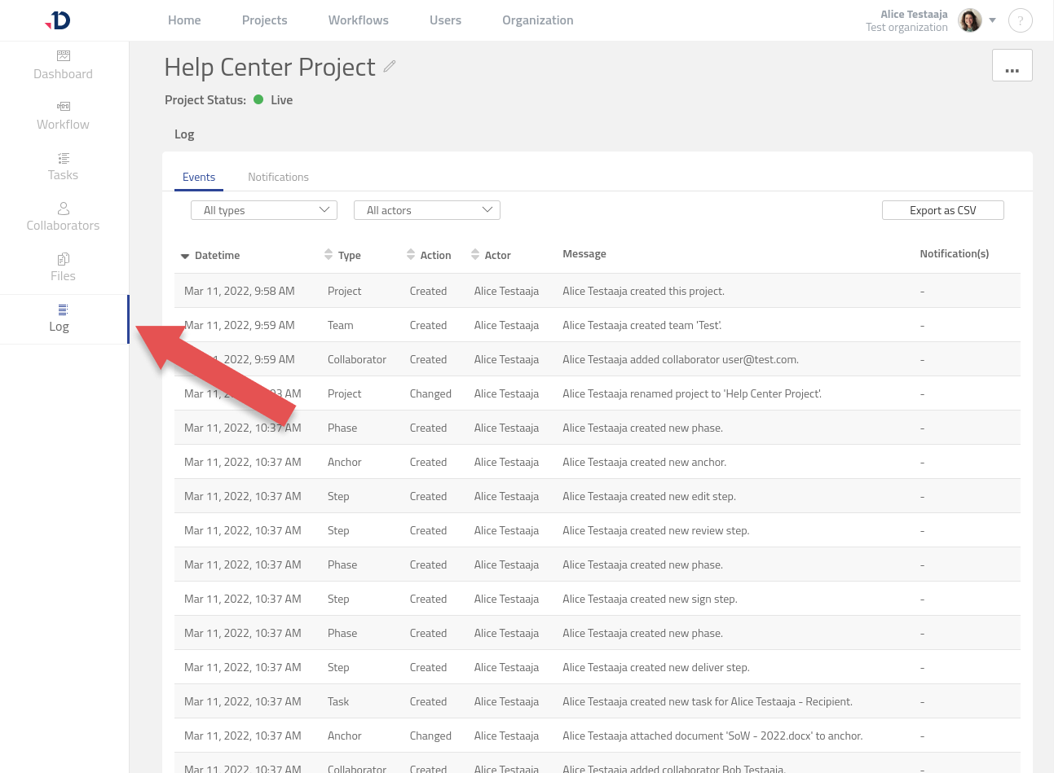1054x773 pixels.
Task: Expand the All actors filter dropdown
Action: [426, 210]
